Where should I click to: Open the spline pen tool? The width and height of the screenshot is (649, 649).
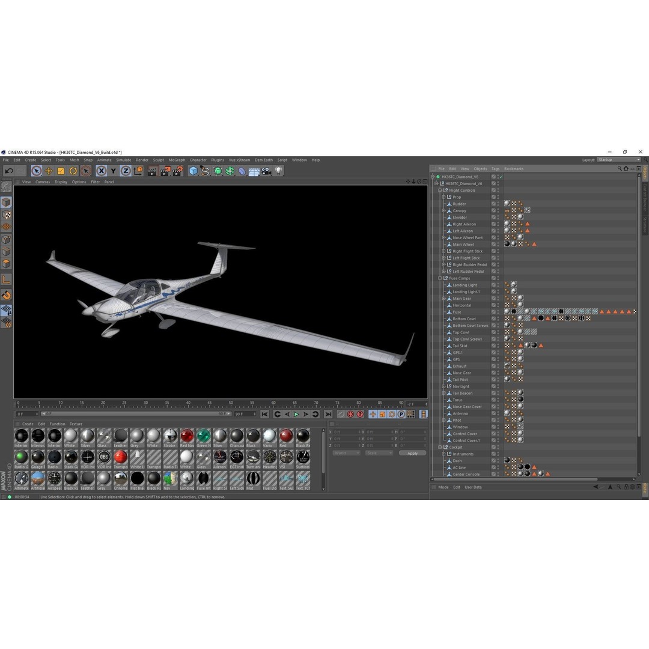pos(206,171)
